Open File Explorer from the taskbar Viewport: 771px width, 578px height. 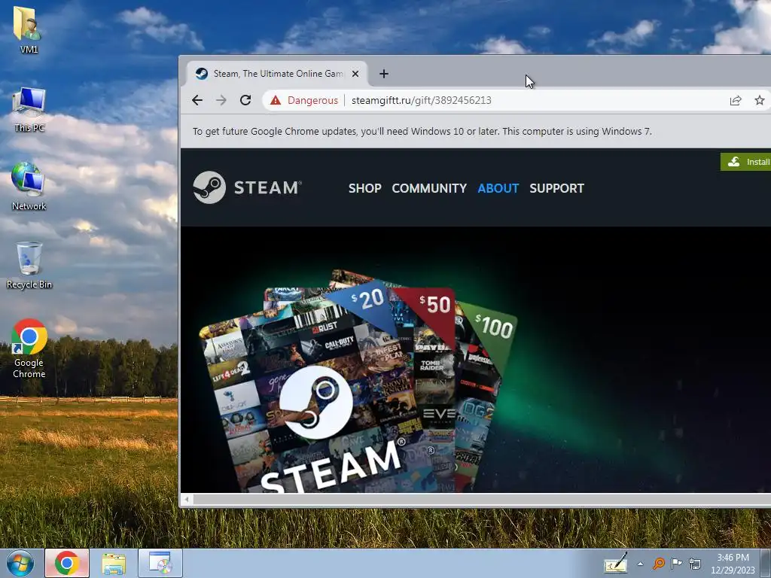tap(114, 563)
